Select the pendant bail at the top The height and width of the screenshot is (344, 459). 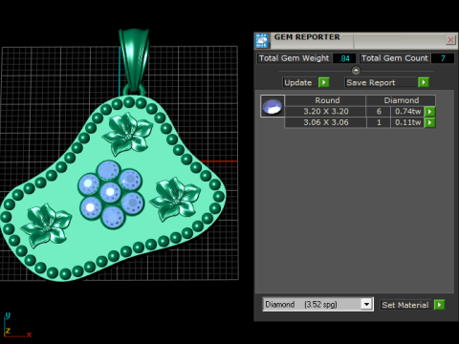[134, 60]
